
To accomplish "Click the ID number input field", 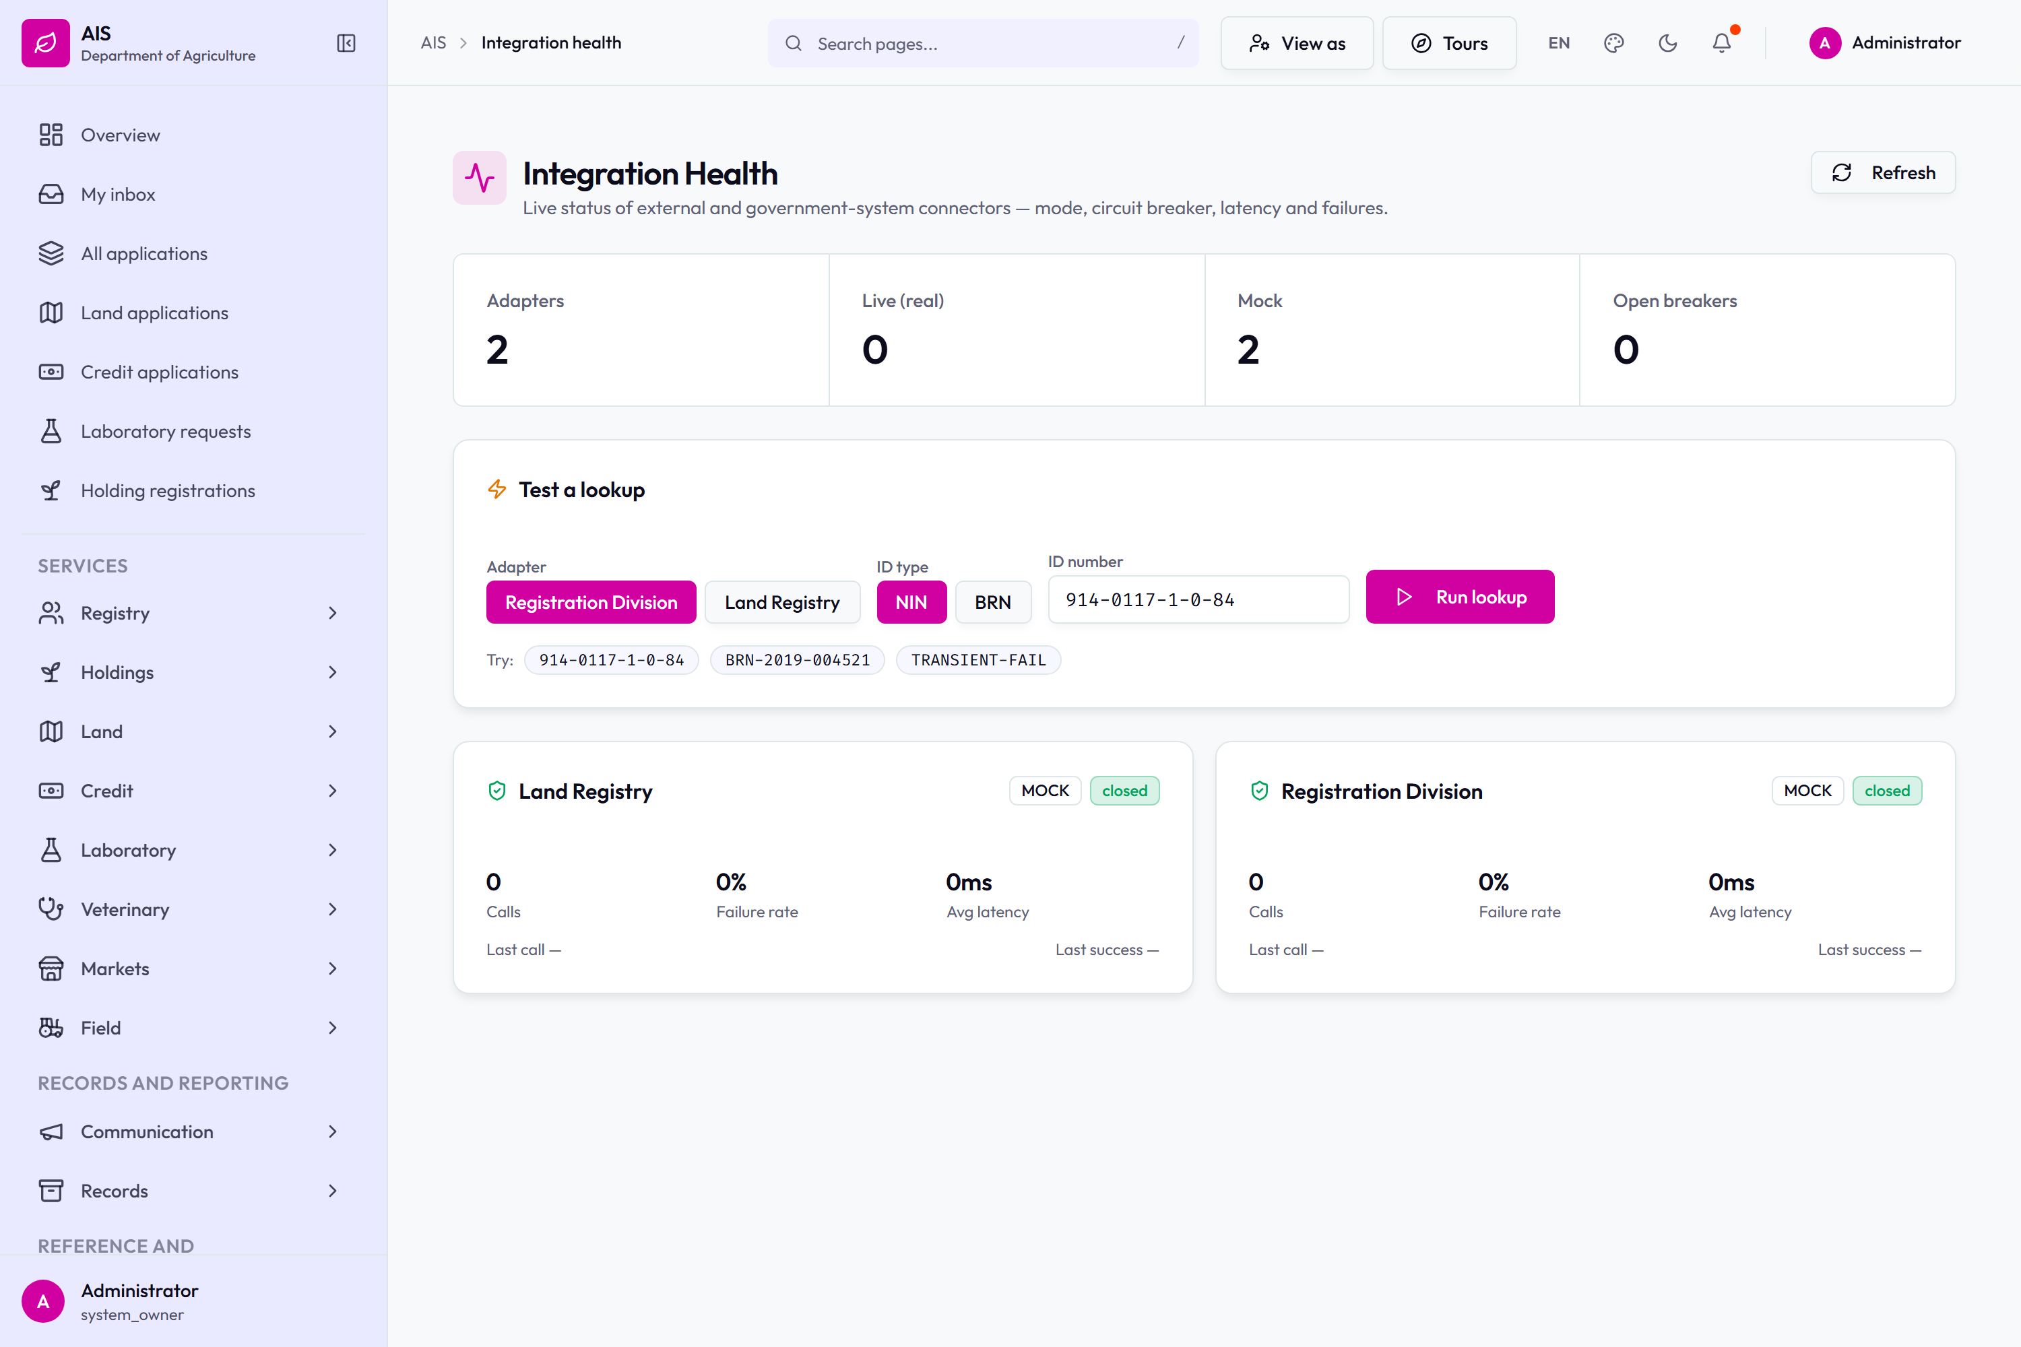I will tap(1198, 599).
